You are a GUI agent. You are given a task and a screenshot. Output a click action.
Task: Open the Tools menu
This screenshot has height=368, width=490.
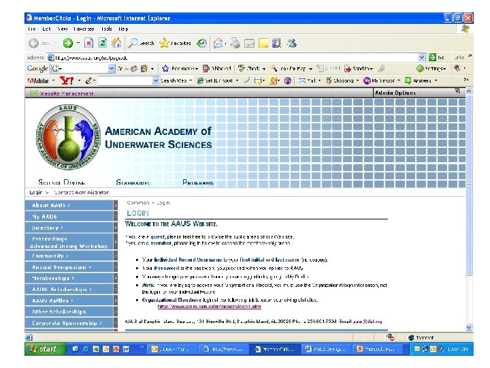tap(107, 29)
